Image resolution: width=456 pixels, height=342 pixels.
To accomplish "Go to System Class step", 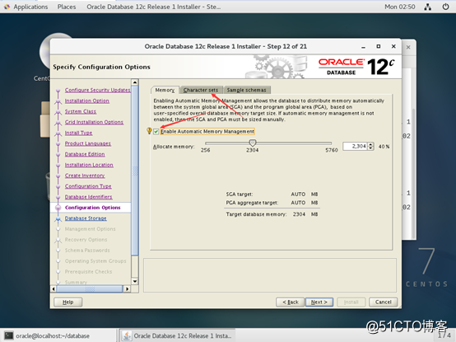I will (x=81, y=111).
